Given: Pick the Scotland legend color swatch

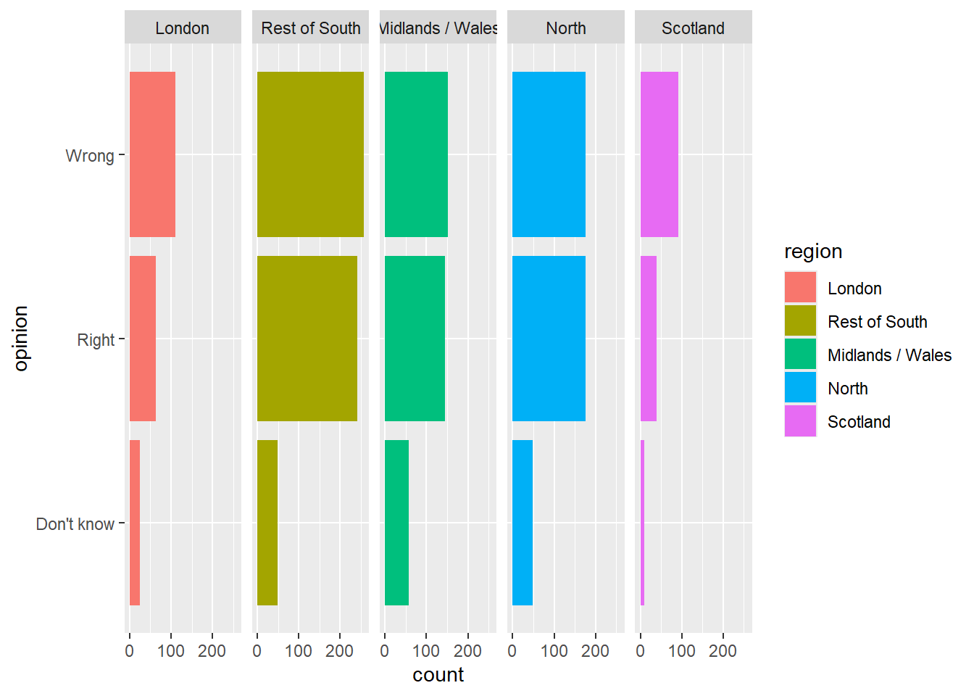Looking at the screenshot, I should [x=800, y=421].
